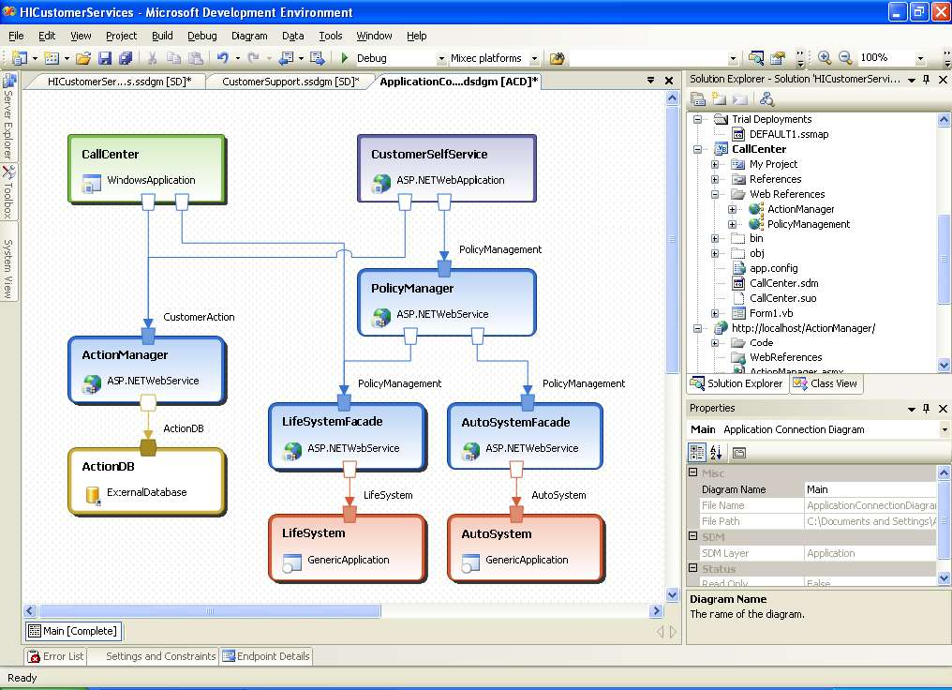Select PolicyManagement web reference item
Screen dimensions: 952x690
click(x=808, y=224)
